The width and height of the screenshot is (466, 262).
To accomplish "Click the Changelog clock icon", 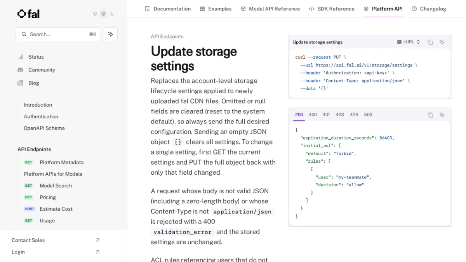I will 414,9.
